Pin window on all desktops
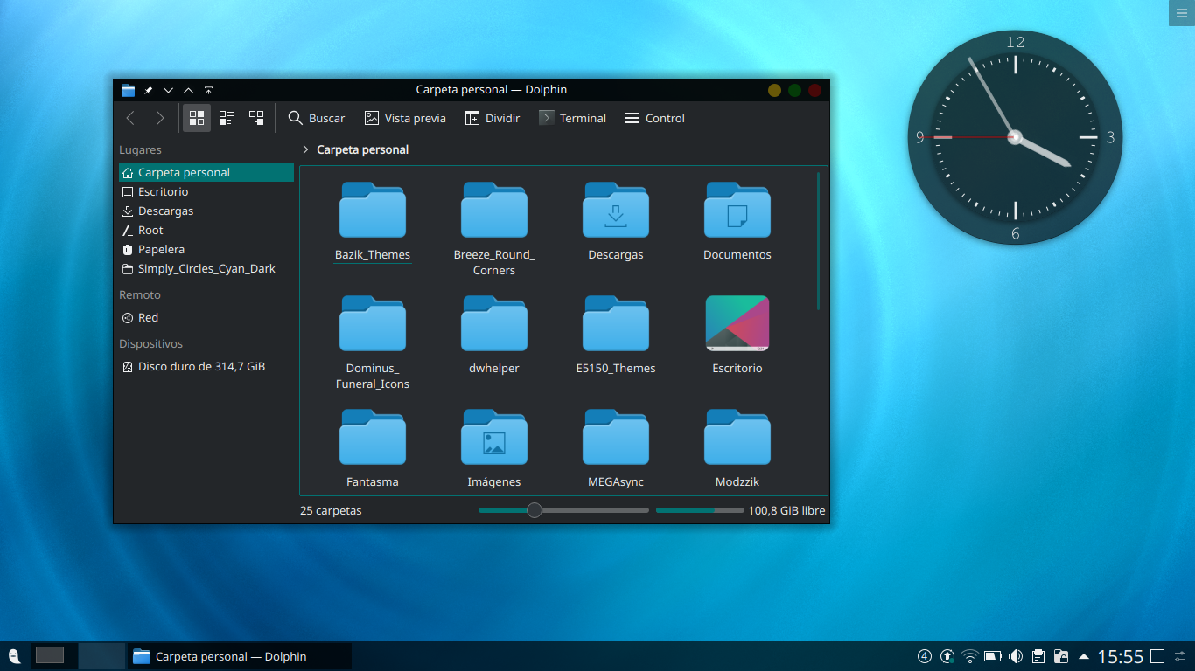 pos(149,90)
